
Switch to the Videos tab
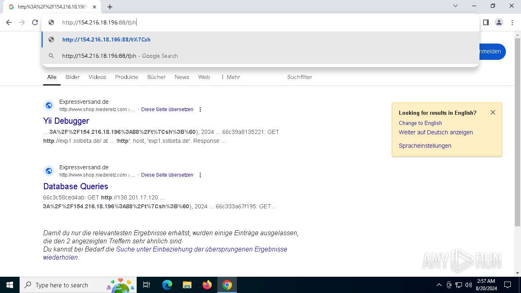97,77
